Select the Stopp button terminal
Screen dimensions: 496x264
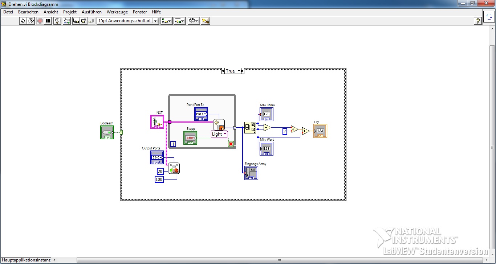point(190,138)
